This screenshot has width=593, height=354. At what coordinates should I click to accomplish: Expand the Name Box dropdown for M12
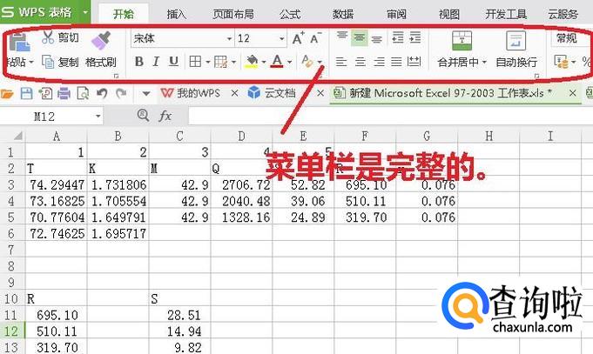[98, 116]
